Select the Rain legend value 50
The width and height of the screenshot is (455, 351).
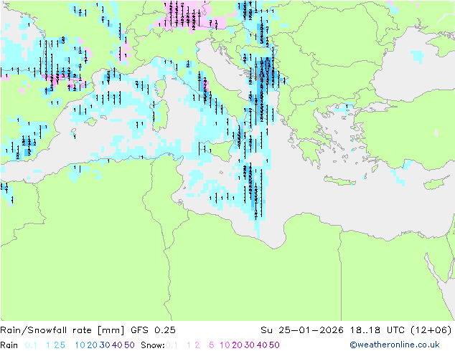click(x=129, y=345)
